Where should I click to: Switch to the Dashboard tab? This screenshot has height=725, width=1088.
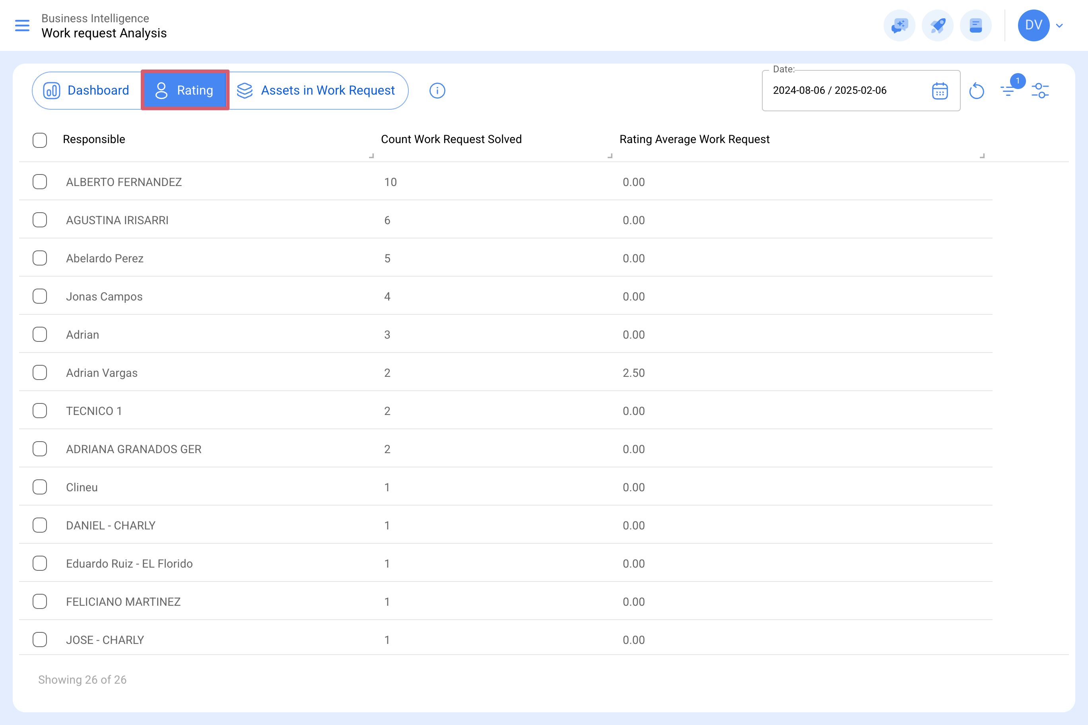[87, 90]
